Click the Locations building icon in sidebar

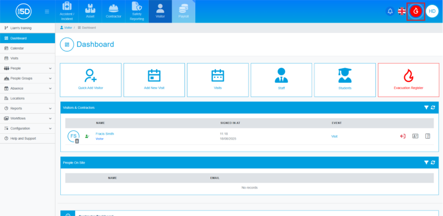point(6,98)
